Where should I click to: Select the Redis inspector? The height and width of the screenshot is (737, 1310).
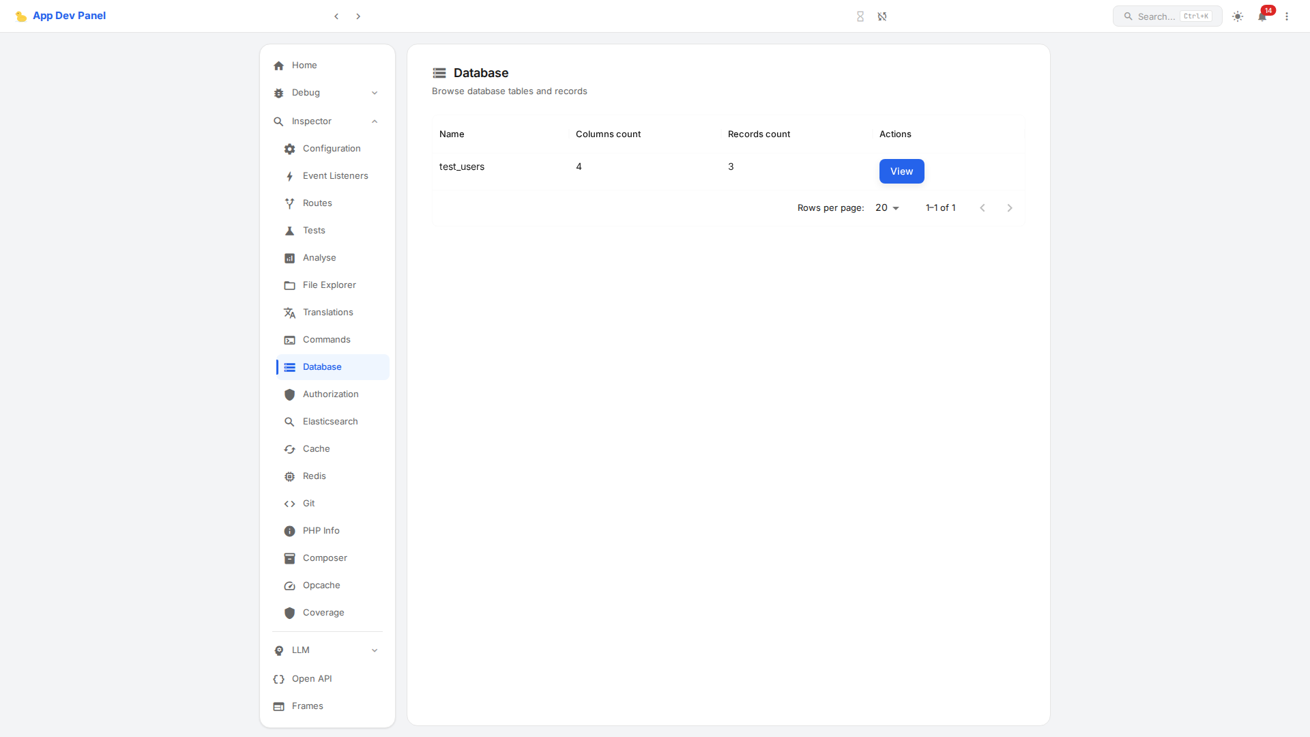pos(315,476)
